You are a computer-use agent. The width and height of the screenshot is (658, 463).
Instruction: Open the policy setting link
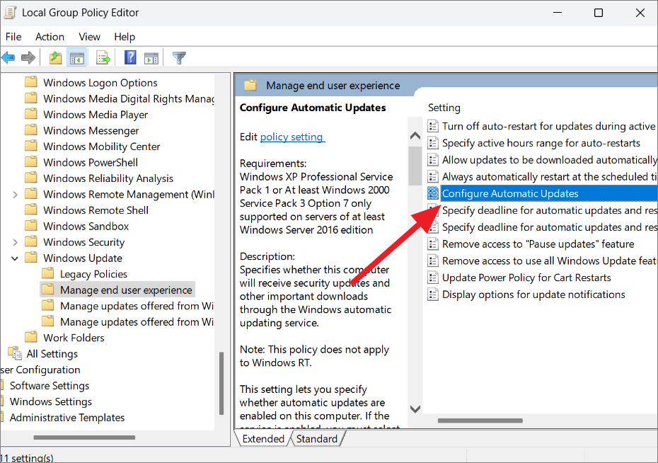(x=292, y=137)
